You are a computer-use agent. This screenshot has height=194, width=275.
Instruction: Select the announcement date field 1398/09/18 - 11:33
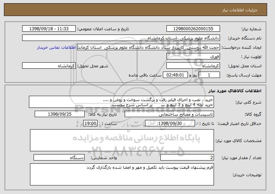(49, 29)
